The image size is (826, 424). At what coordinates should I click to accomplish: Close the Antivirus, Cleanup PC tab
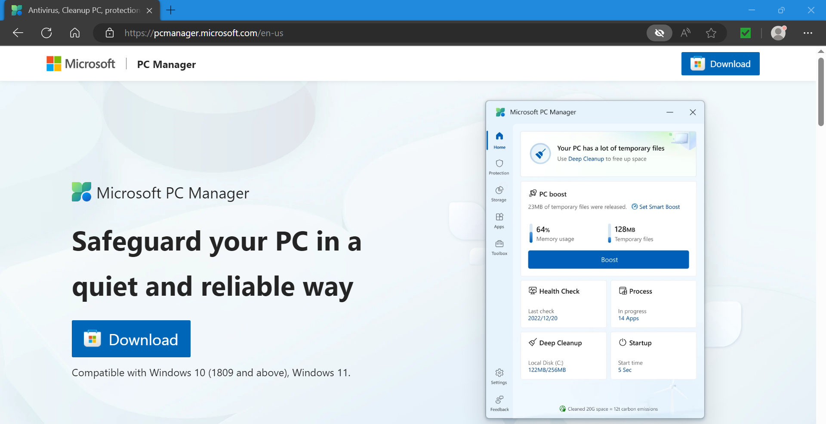tap(149, 10)
